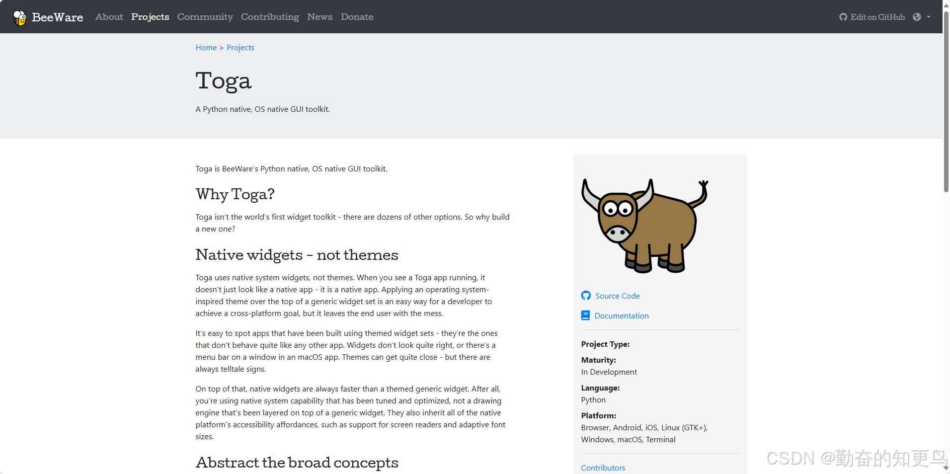Go to Home breadcrumb
Viewport: 950px width, 474px height.
point(206,48)
